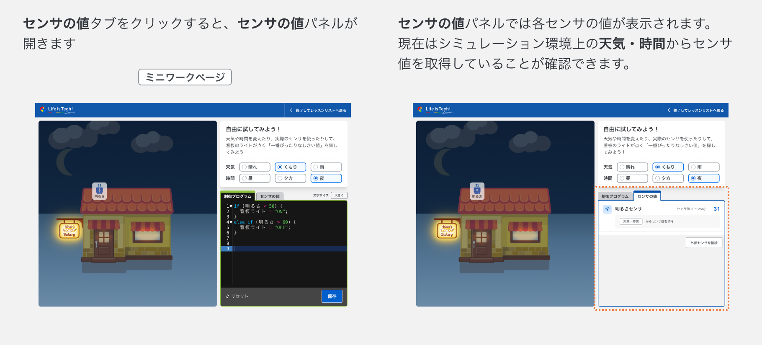
Task: Click brightness sensor badge showing 29 above the bakery
Action: tap(99, 191)
